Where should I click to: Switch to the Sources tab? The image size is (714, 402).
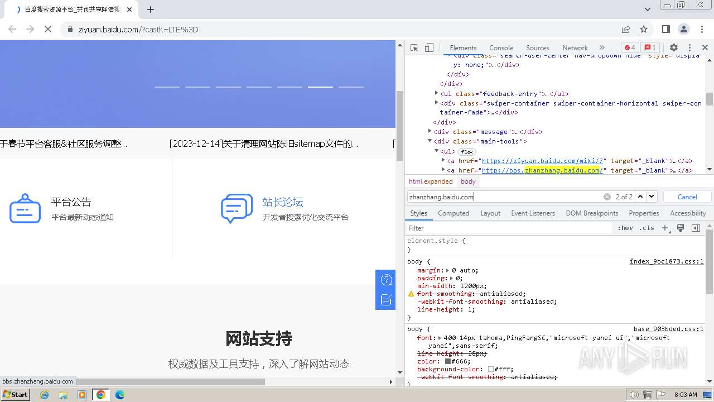[537, 48]
